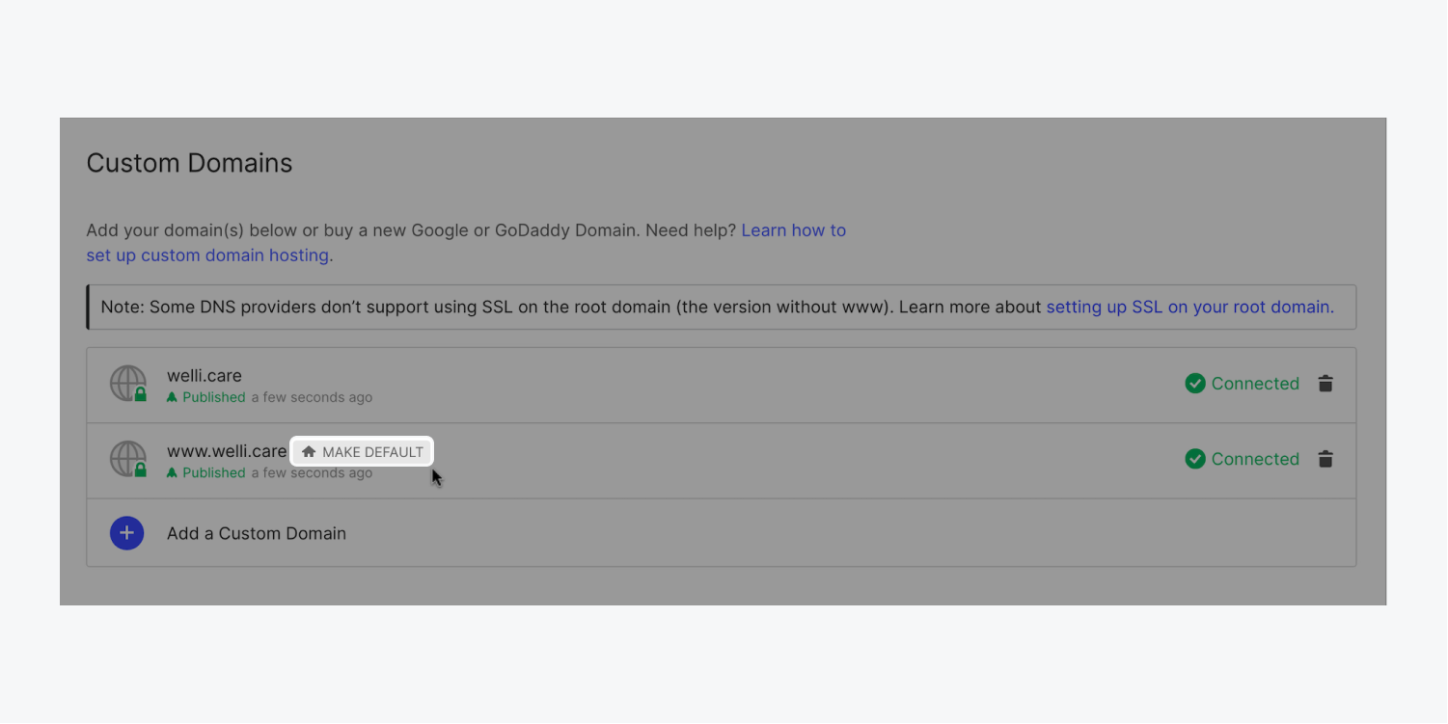This screenshot has width=1448, height=724.
Task: Click the Connected status text for www.welli.care
Action: (1255, 459)
